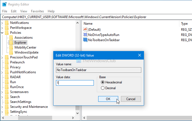Open the Help menu
This screenshot has height=121, width=192.
[x=51, y=11]
